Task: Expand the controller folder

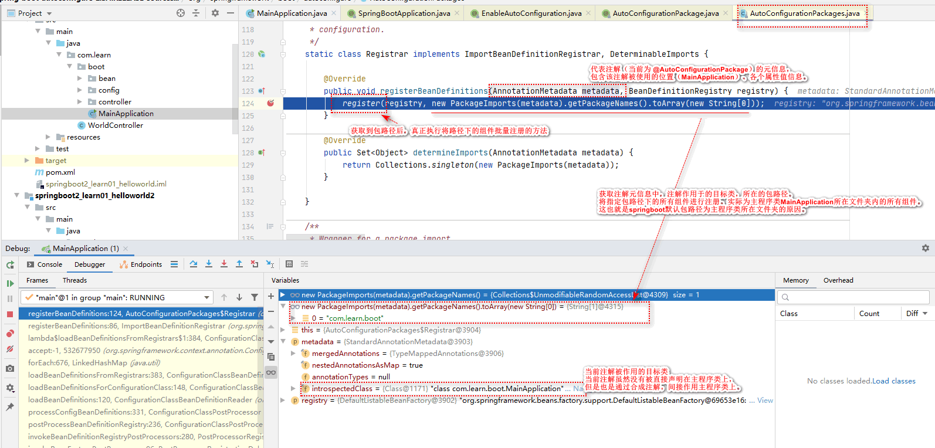Action: (x=80, y=101)
